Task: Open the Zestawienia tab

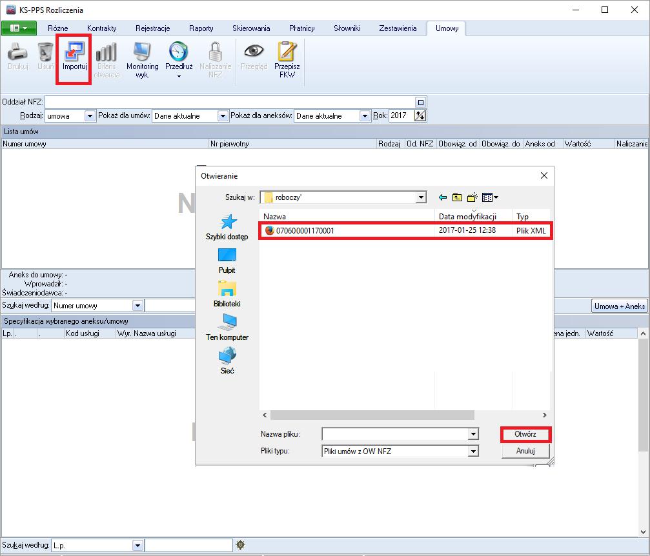Action: coord(398,28)
